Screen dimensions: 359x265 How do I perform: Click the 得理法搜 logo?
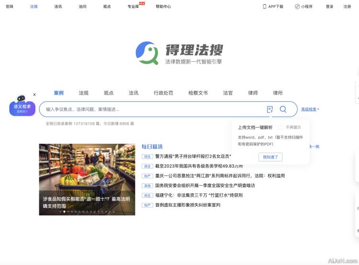click(179, 53)
